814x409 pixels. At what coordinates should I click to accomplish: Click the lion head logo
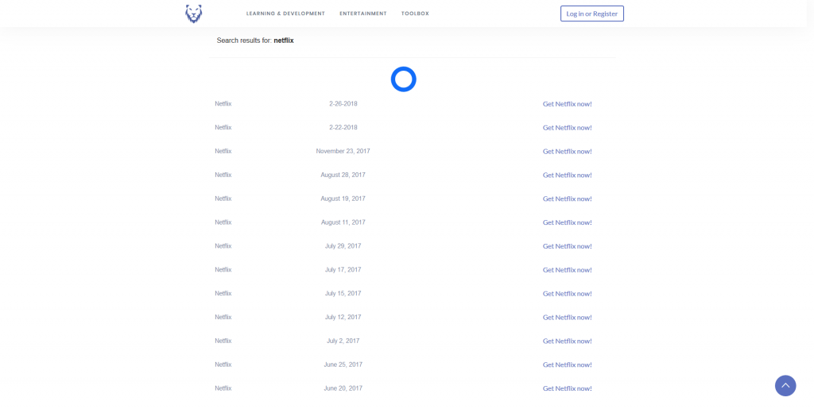point(194,14)
